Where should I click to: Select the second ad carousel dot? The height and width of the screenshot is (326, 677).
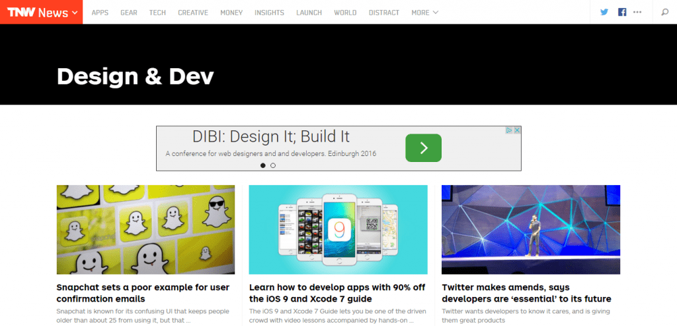(273, 165)
